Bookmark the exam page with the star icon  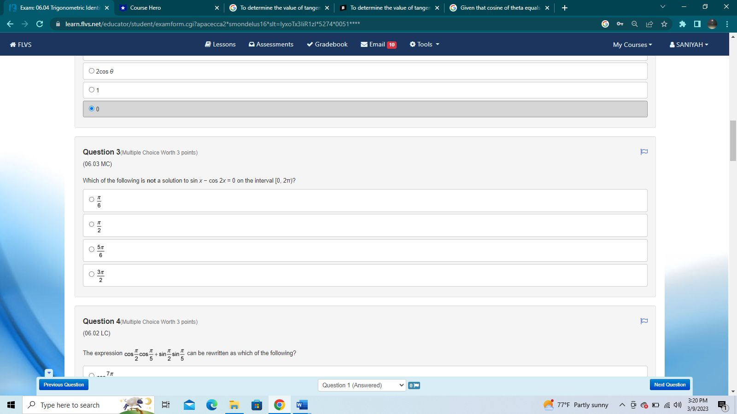(665, 24)
